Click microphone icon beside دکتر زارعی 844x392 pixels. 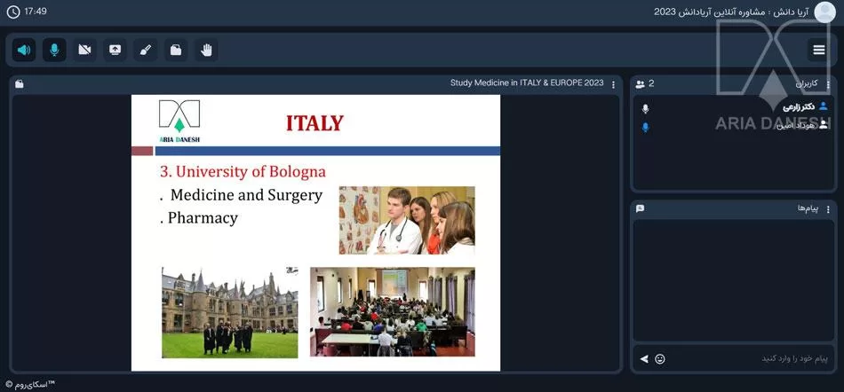[645, 109]
